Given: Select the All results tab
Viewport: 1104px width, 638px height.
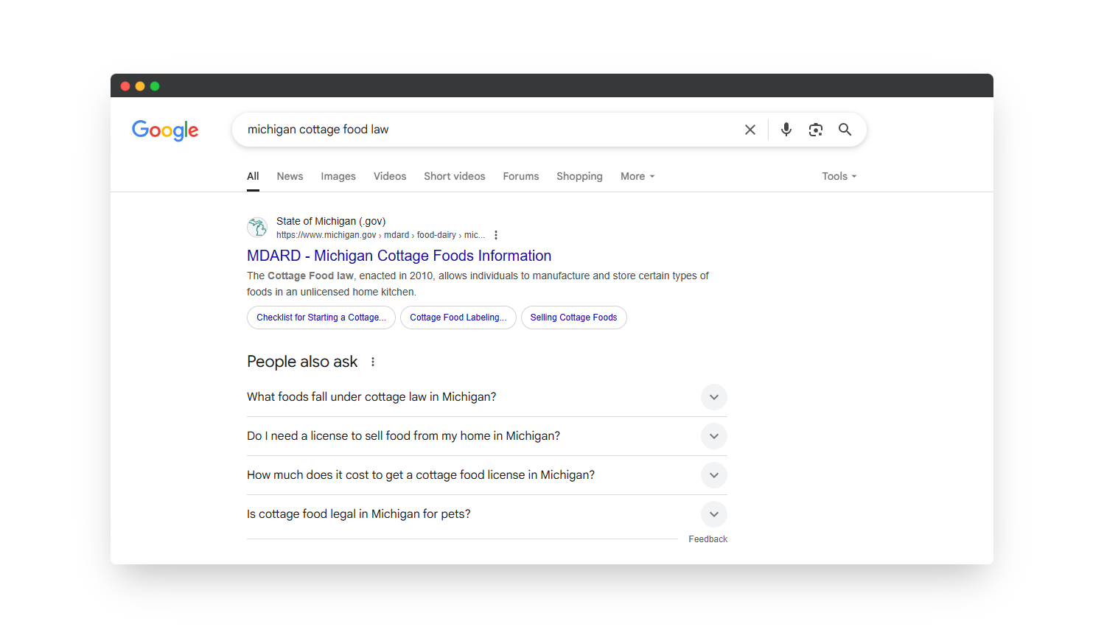Looking at the screenshot, I should pos(253,176).
